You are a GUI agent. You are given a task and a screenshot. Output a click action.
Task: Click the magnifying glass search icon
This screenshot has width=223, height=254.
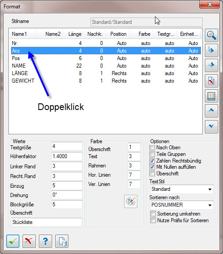click(212, 35)
